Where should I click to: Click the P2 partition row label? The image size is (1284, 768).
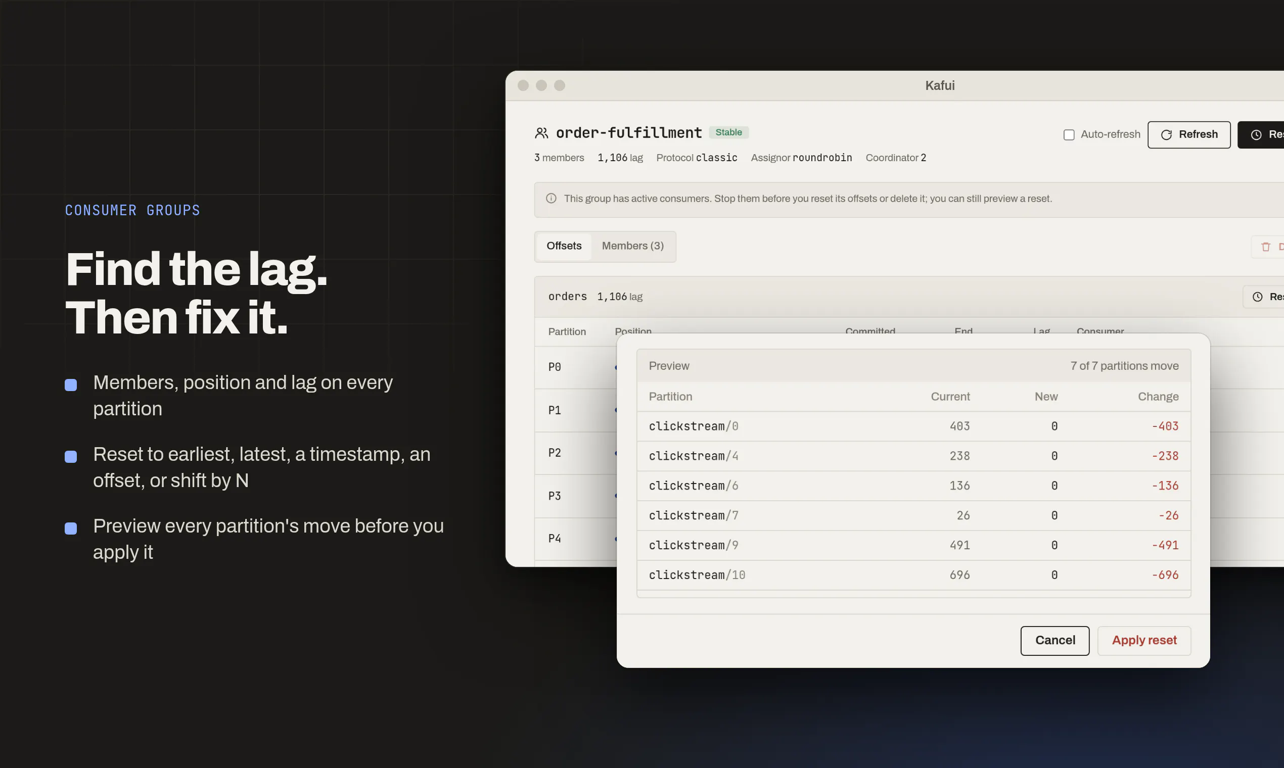[555, 453]
